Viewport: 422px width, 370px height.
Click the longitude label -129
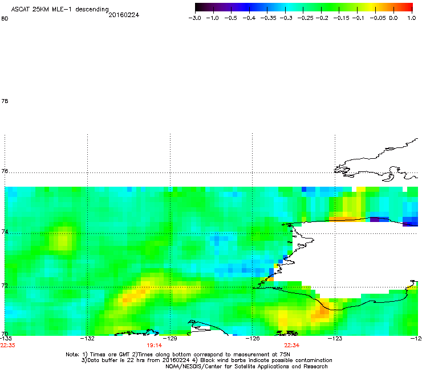click(x=170, y=338)
